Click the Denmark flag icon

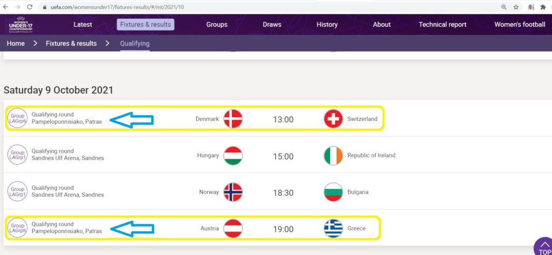pyautogui.click(x=233, y=119)
